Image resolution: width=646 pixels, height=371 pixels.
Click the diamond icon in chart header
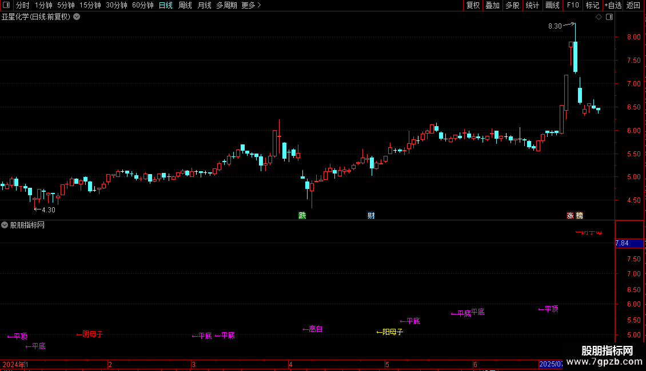[x=599, y=17]
